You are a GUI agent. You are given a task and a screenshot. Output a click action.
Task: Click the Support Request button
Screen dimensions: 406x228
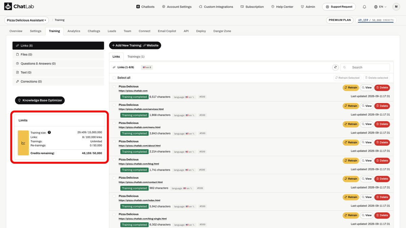[x=339, y=7]
